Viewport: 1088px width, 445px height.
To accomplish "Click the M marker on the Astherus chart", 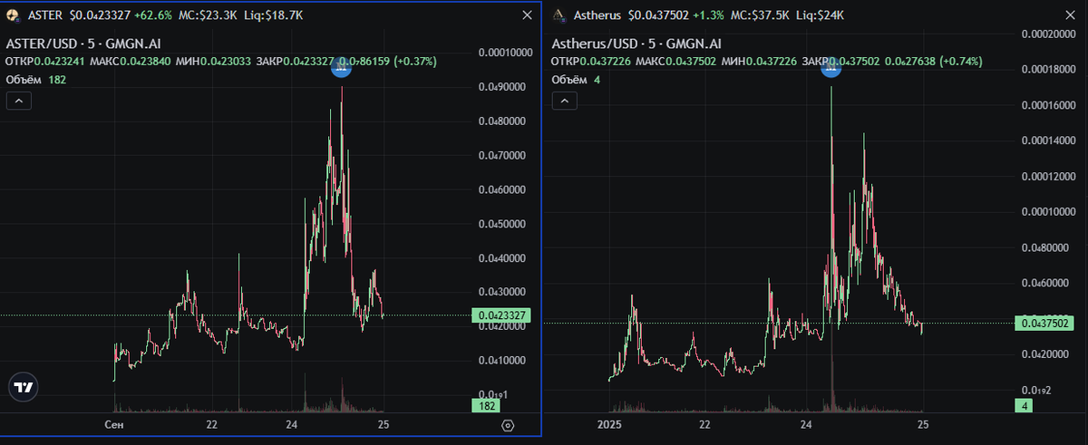I will coord(831,68).
